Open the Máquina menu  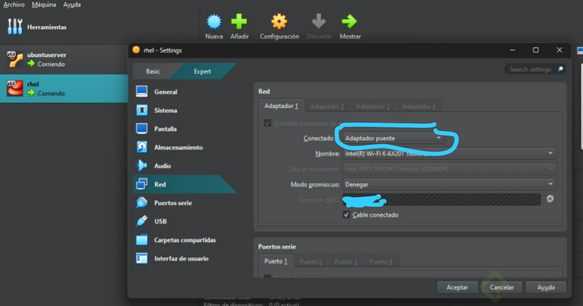(x=44, y=5)
